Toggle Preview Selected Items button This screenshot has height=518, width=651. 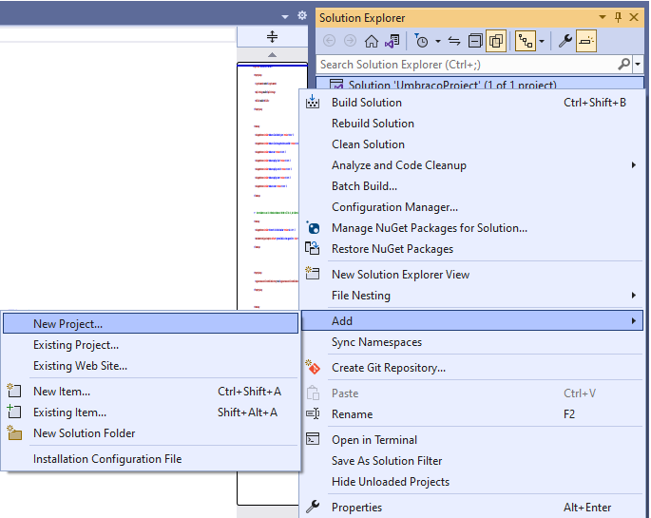(x=586, y=41)
